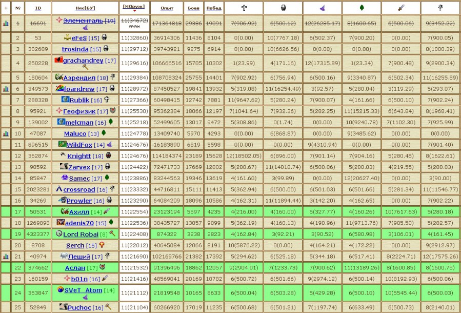Viewport: 461px width, 313px height.
Task: Click the clan emblem beside Zarvex
Action: pyautogui.click(x=64, y=166)
